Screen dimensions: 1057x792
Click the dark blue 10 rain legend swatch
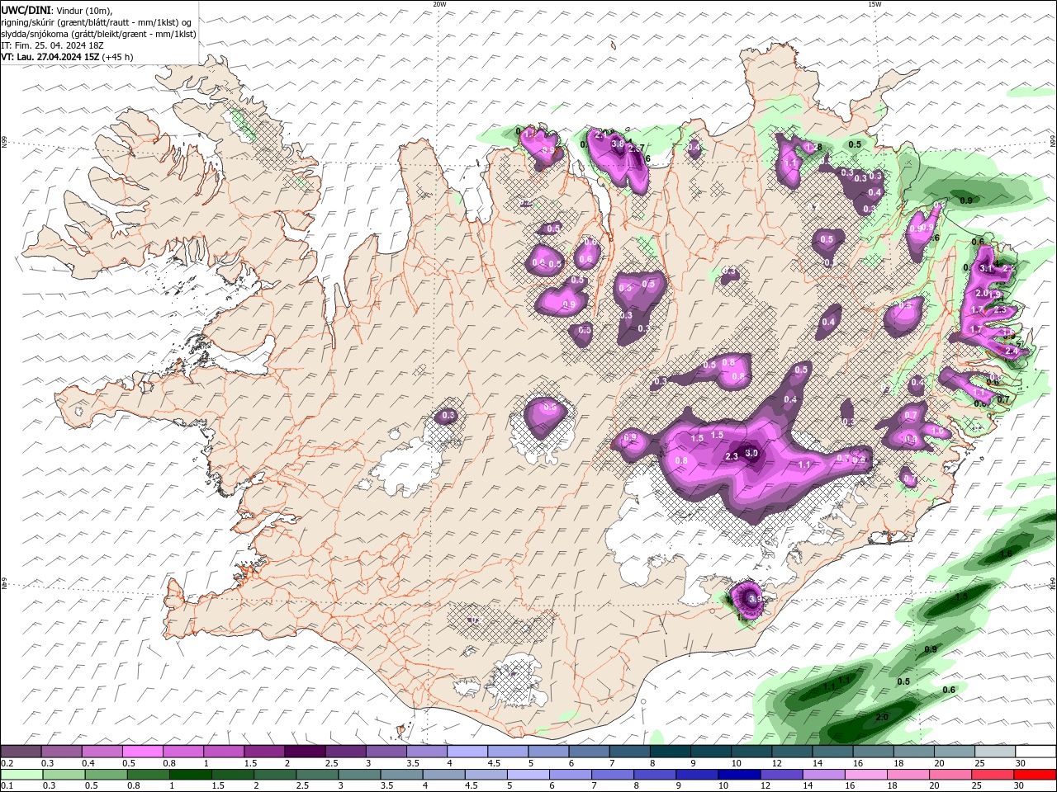click(738, 775)
